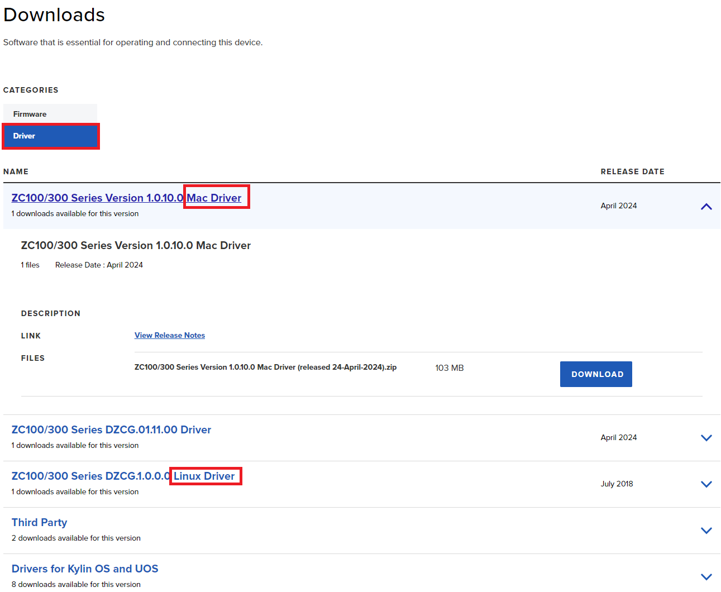Download the Mac Driver zip file

(x=596, y=374)
